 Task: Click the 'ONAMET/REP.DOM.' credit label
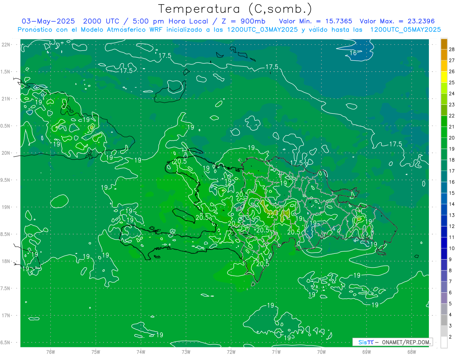(406, 342)
